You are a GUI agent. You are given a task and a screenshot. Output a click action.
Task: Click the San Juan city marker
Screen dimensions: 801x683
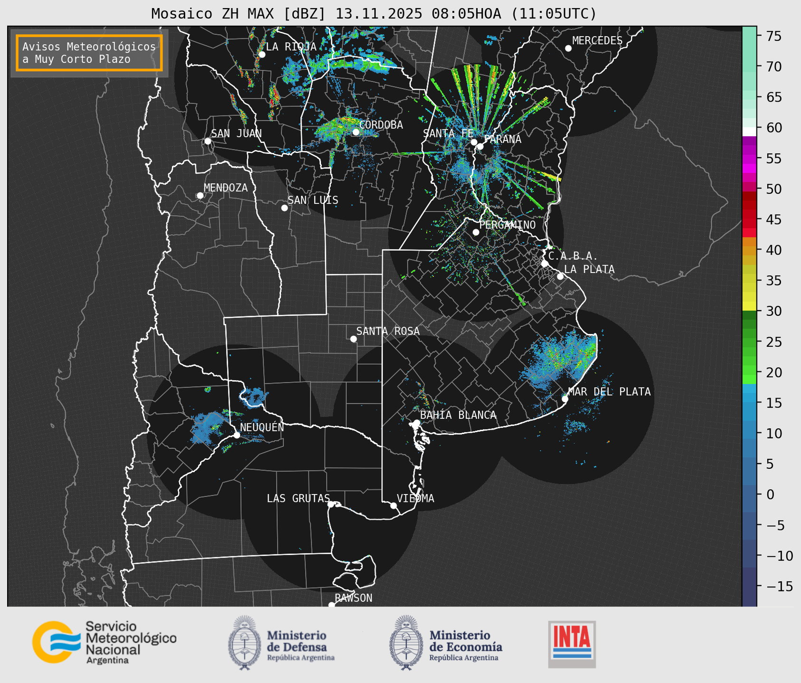point(207,141)
